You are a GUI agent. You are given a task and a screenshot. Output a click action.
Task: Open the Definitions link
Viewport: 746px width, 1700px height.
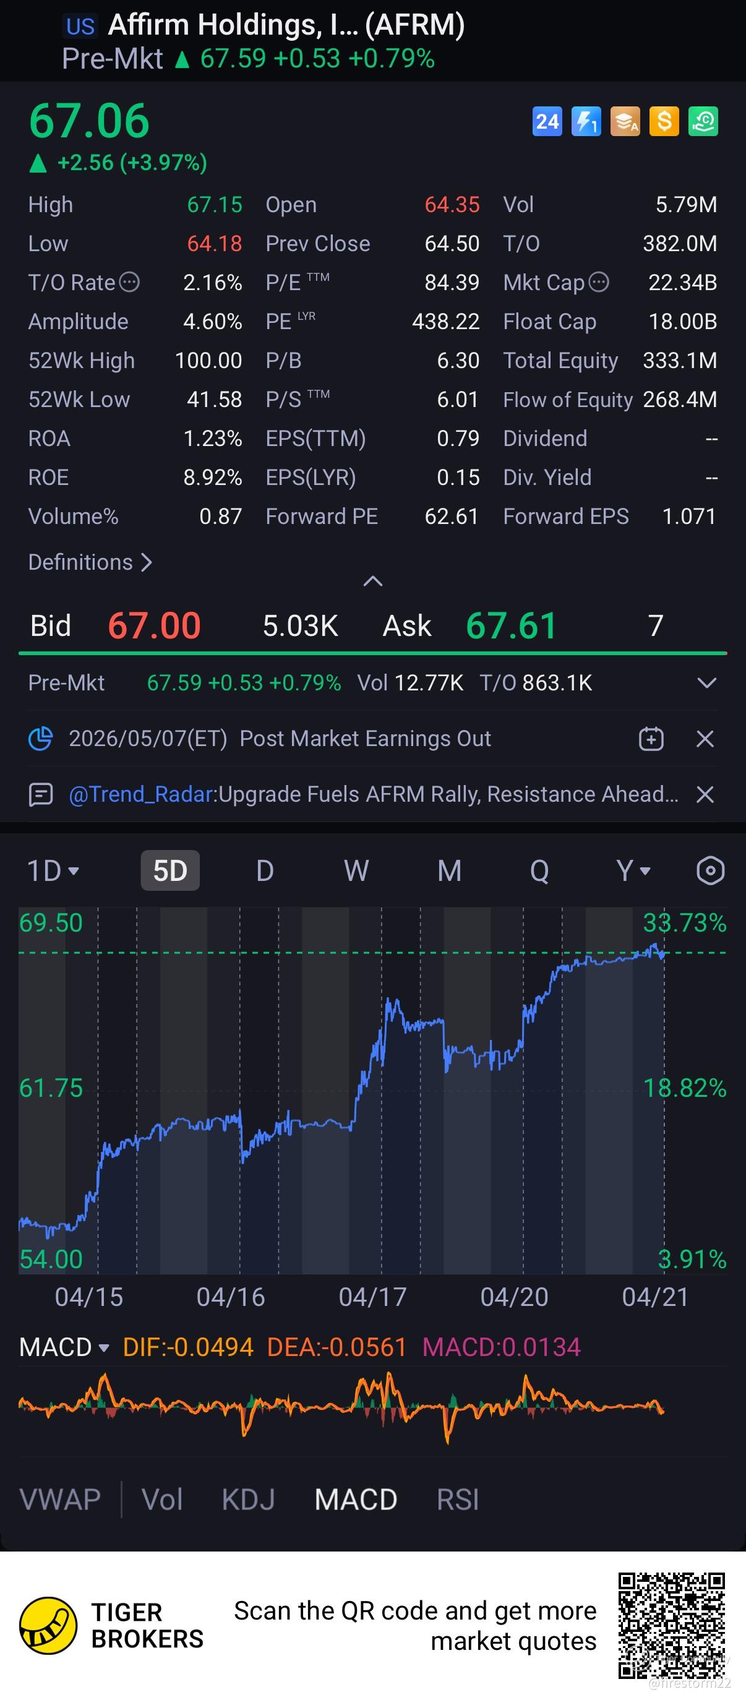tap(90, 562)
